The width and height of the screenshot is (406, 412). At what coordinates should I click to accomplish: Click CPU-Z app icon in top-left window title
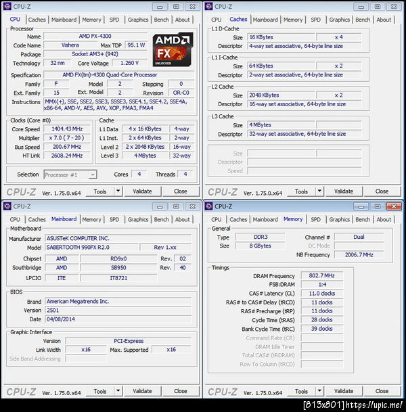pos(7,6)
